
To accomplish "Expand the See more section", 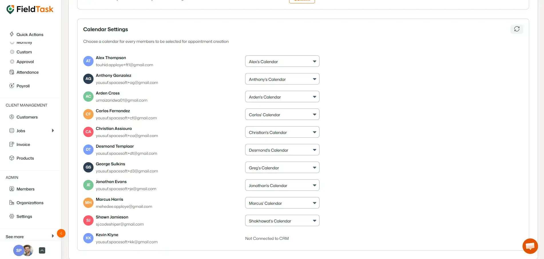I will [30, 236].
